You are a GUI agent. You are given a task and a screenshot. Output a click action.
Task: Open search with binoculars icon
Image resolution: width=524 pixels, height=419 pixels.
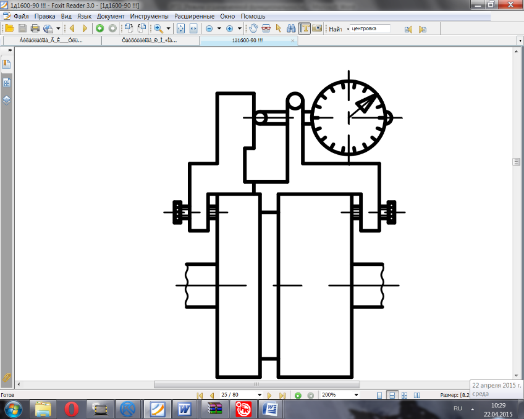291,28
